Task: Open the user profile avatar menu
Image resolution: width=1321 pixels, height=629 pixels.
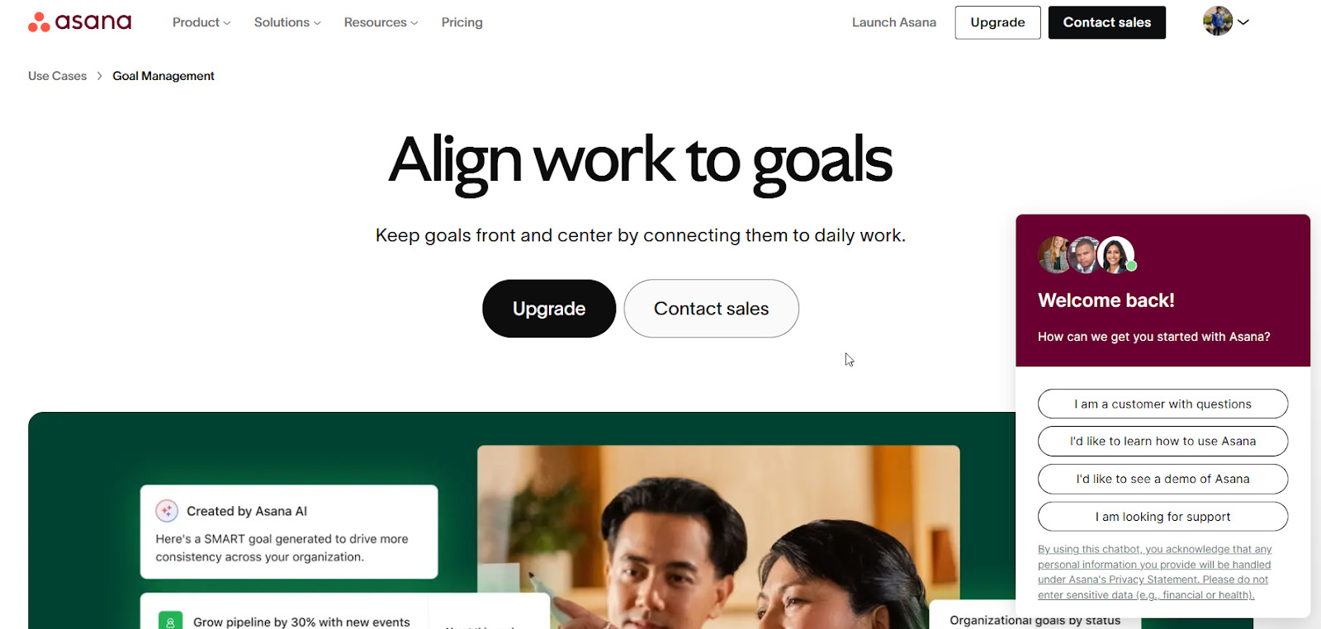Action: coord(1217,21)
